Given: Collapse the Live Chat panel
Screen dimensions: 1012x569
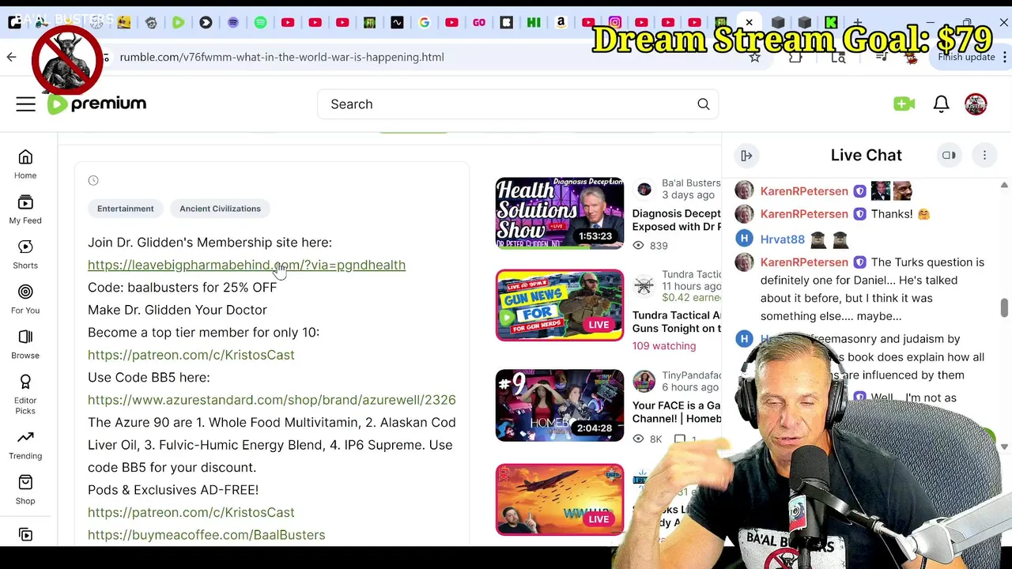Looking at the screenshot, I should click(x=746, y=156).
